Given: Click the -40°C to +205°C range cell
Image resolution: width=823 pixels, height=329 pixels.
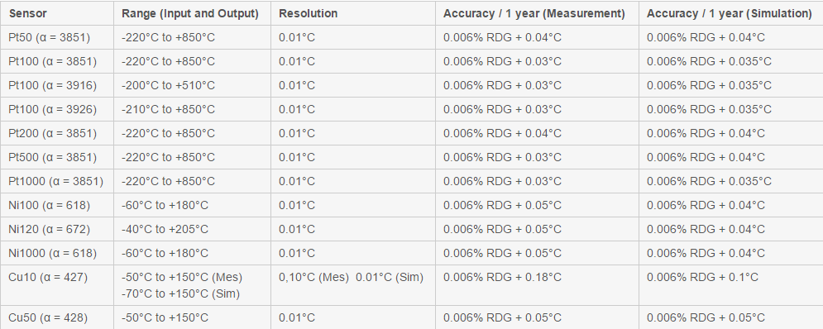Looking at the screenshot, I should pos(165,229).
